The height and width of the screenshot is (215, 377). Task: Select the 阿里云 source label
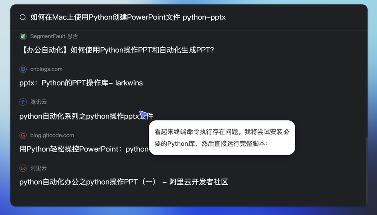[38, 168]
